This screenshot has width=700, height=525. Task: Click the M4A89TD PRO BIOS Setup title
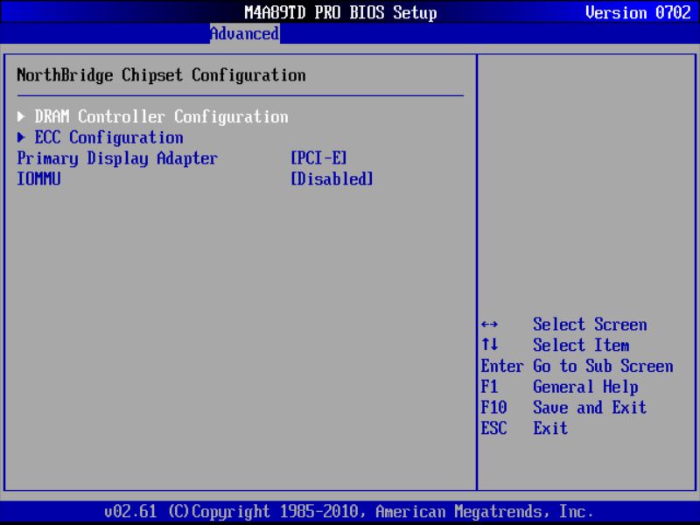coord(339,12)
